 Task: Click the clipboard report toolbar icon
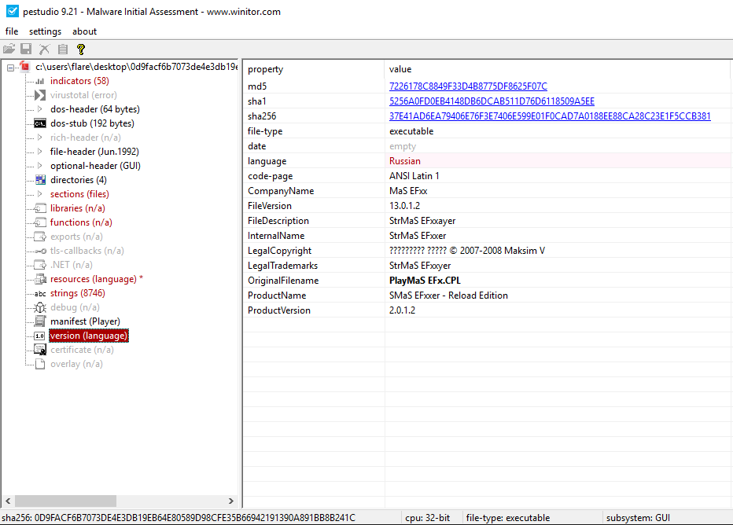pos(63,49)
